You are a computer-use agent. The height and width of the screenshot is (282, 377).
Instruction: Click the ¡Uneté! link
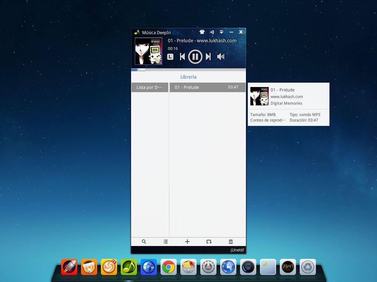pyautogui.click(x=237, y=250)
